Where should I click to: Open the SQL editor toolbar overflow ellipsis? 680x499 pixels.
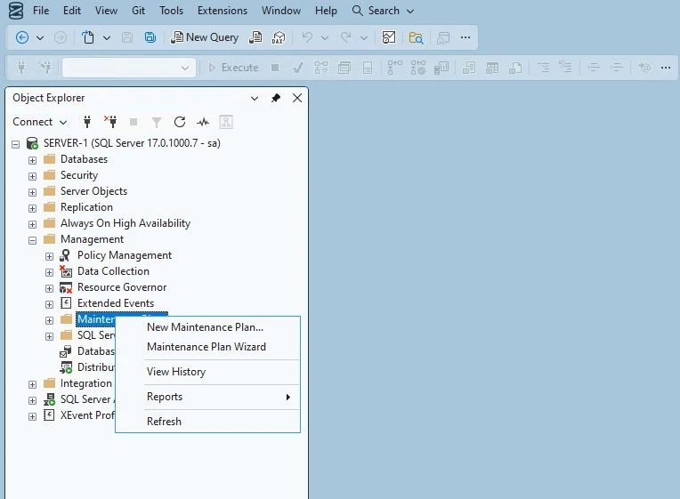[x=666, y=68]
